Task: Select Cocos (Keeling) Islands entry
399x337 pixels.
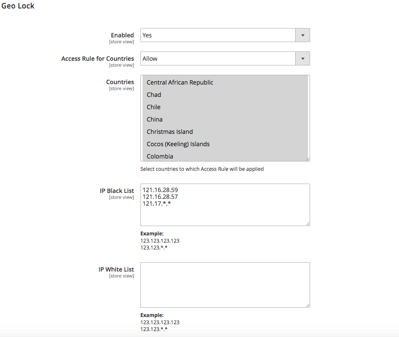Action: point(225,144)
